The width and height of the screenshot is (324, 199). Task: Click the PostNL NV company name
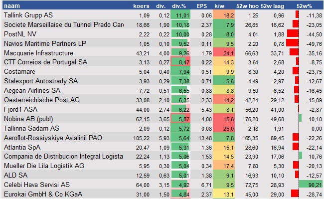[20, 34]
